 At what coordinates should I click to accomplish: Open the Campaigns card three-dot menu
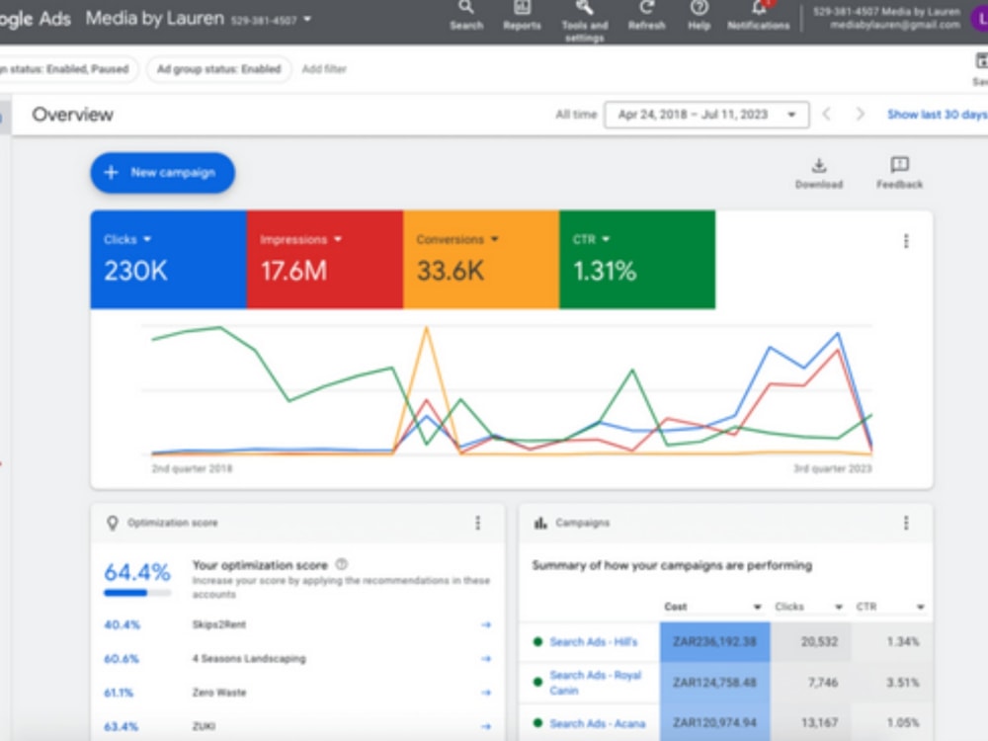906,523
